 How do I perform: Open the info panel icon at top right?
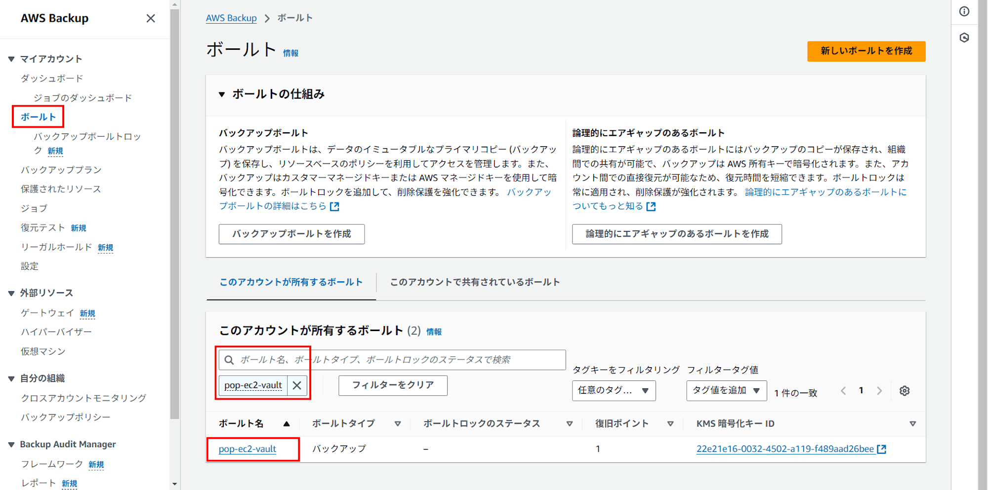964,11
